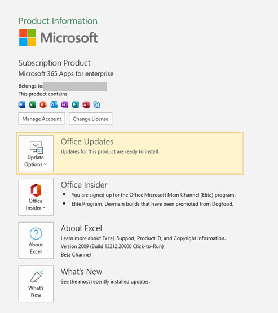The height and width of the screenshot is (313, 278).
Task: Click the Word app icon
Action: pyautogui.click(x=22, y=105)
